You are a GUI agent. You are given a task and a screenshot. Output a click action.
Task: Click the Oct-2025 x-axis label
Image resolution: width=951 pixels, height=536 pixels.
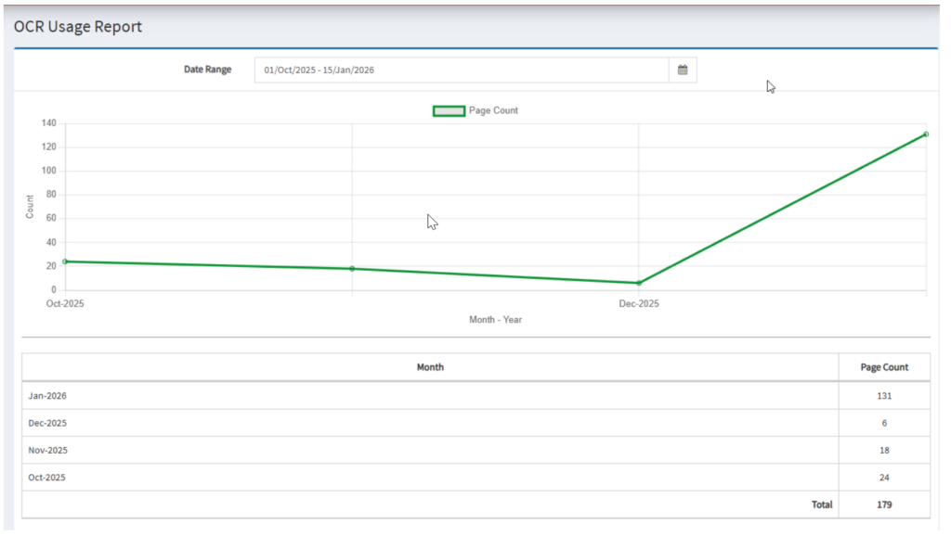point(65,303)
